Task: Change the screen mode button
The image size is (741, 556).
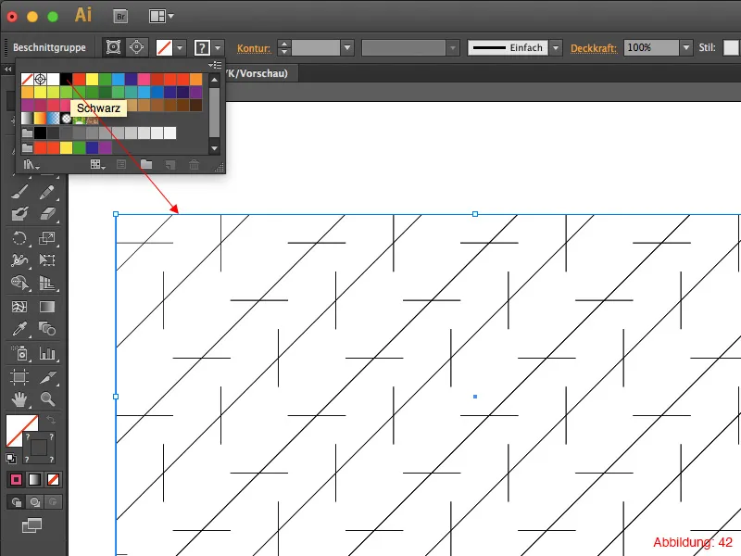Action: pyautogui.click(x=31, y=525)
